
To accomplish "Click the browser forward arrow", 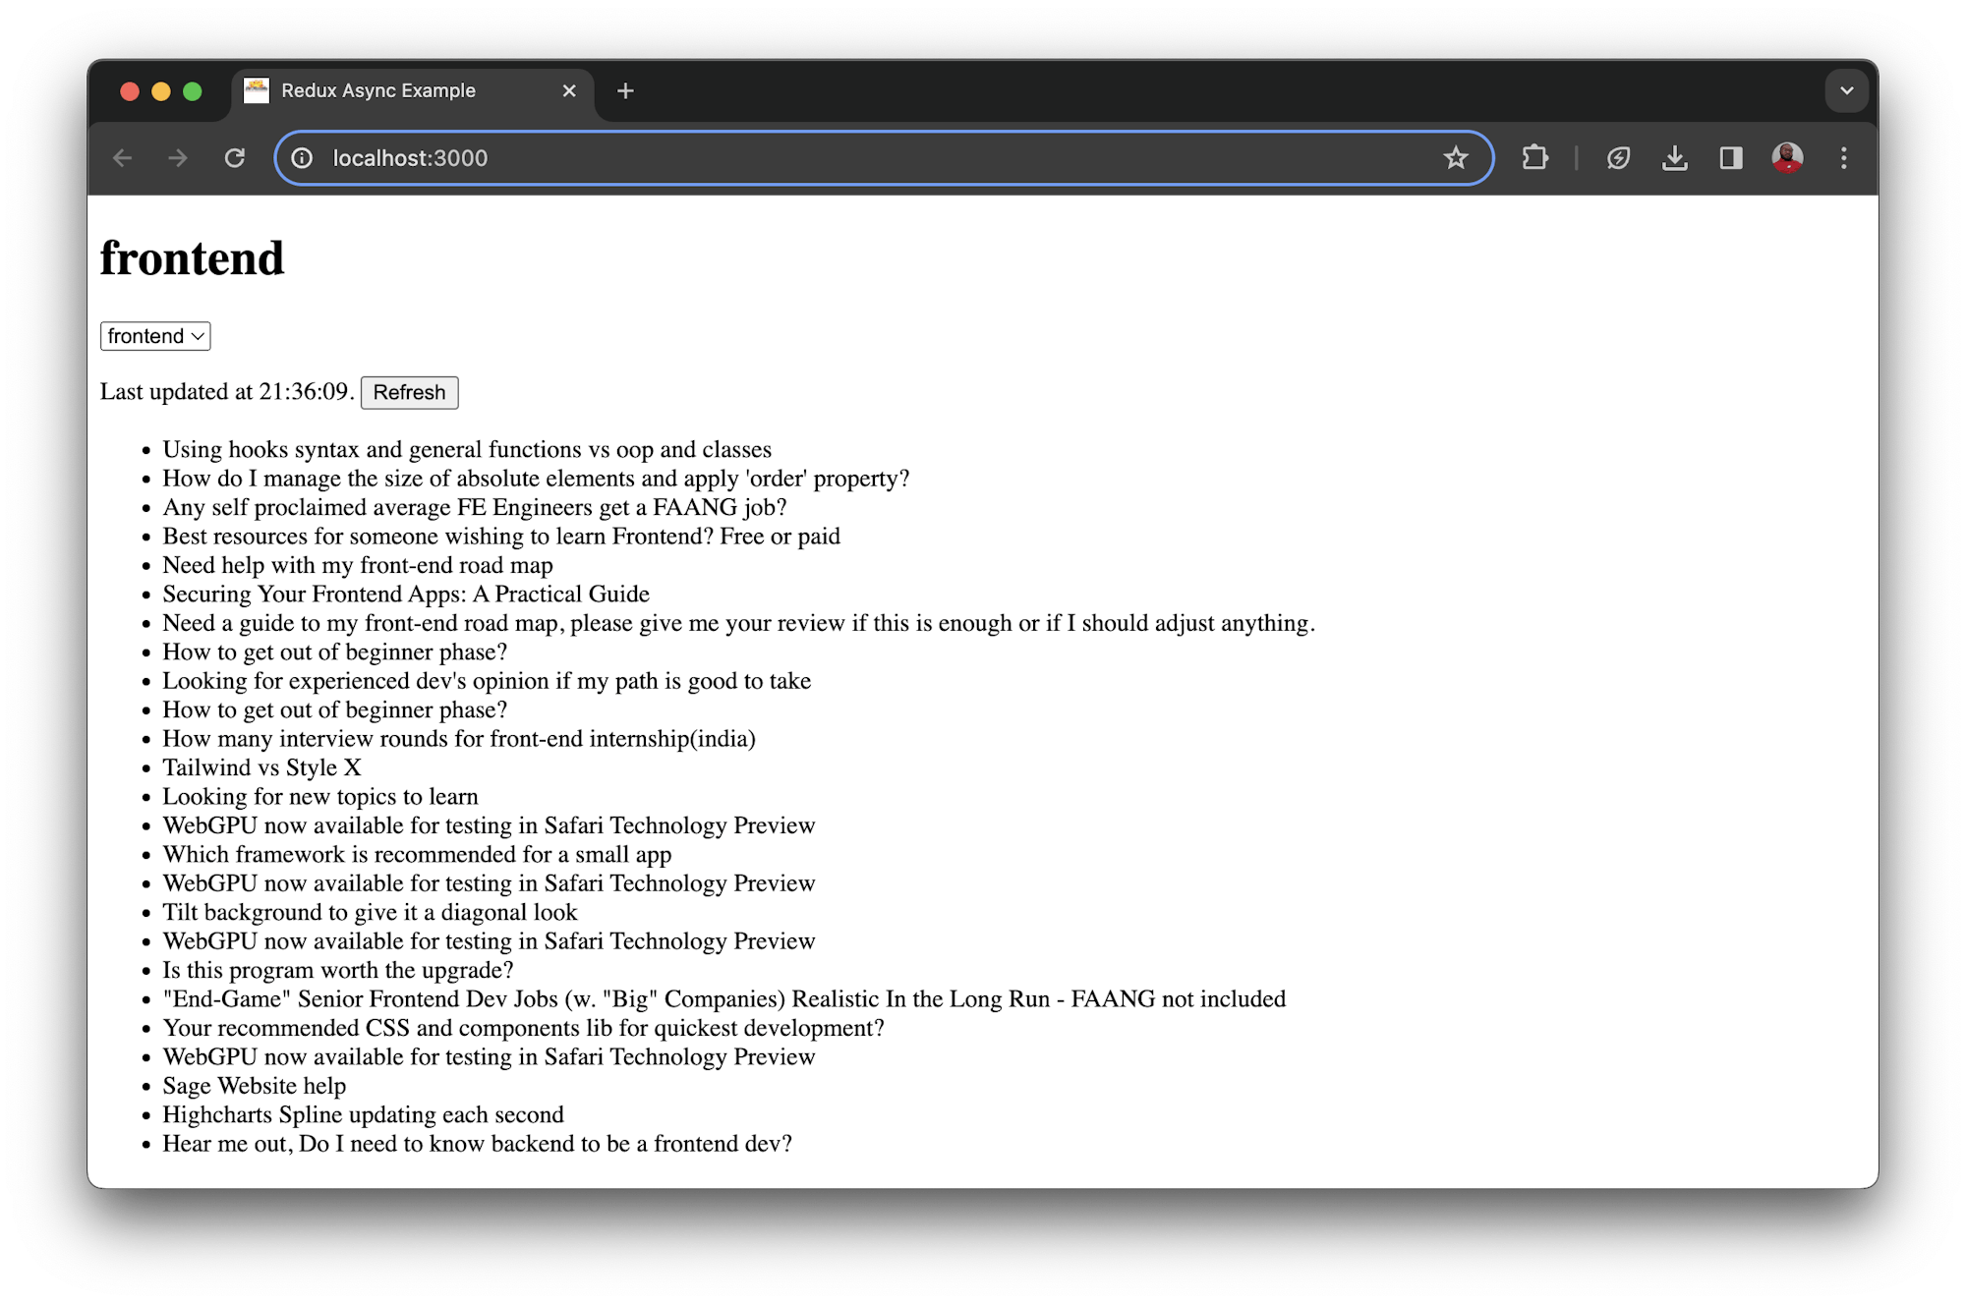I will [178, 158].
